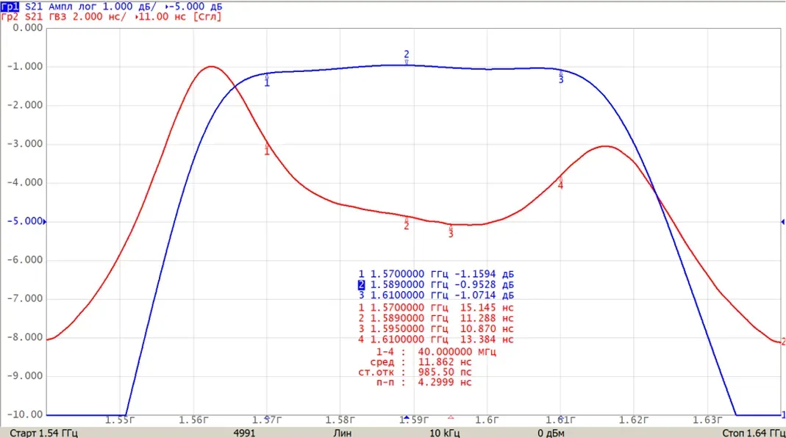The height and width of the screenshot is (438, 786).
Task: Click red marker 1 on the group delay trace
Action: tap(267, 148)
